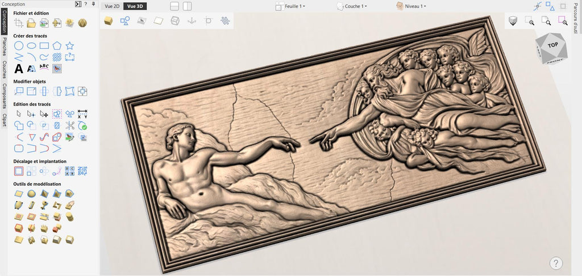Click the dimension X Y measure tool

[82, 114]
